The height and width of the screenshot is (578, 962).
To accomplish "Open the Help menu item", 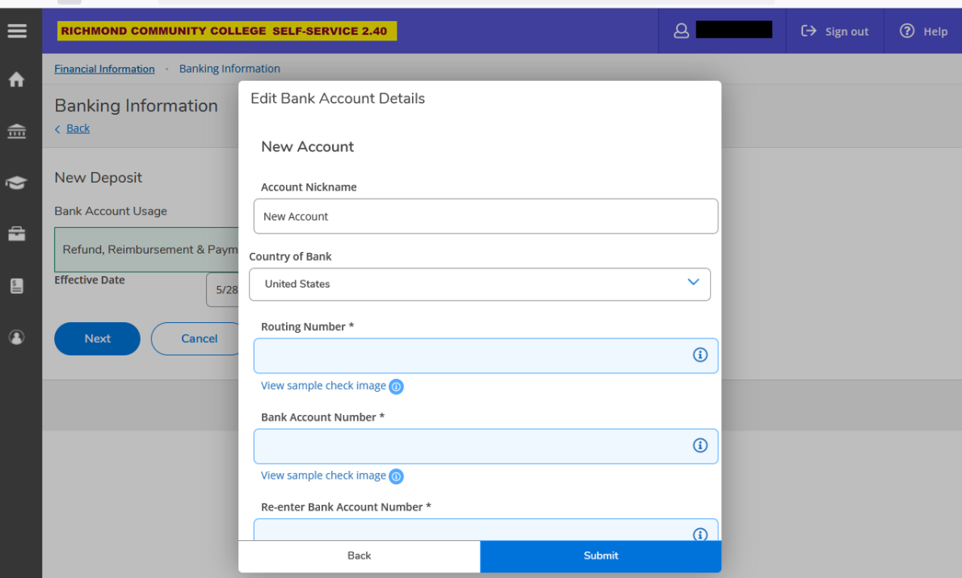I will (x=924, y=31).
